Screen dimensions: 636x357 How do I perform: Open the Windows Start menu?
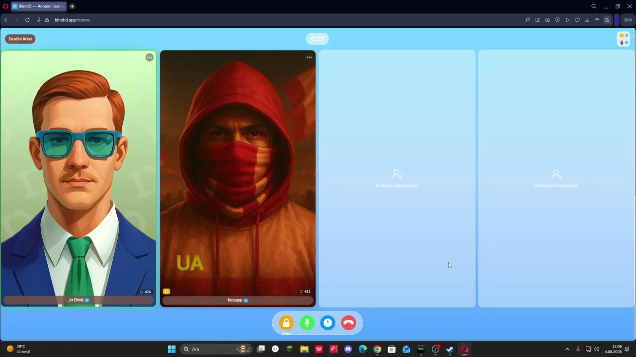click(x=171, y=349)
